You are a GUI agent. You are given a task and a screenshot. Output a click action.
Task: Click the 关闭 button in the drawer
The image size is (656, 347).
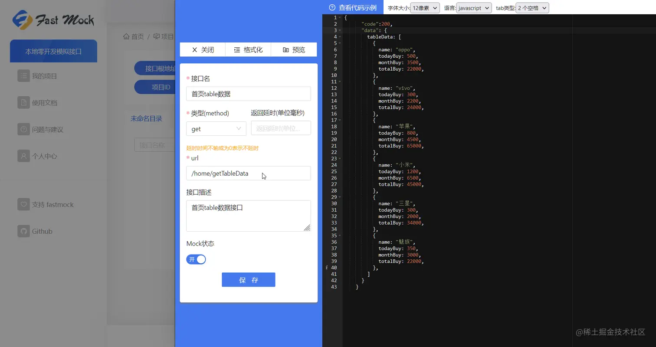click(x=203, y=49)
